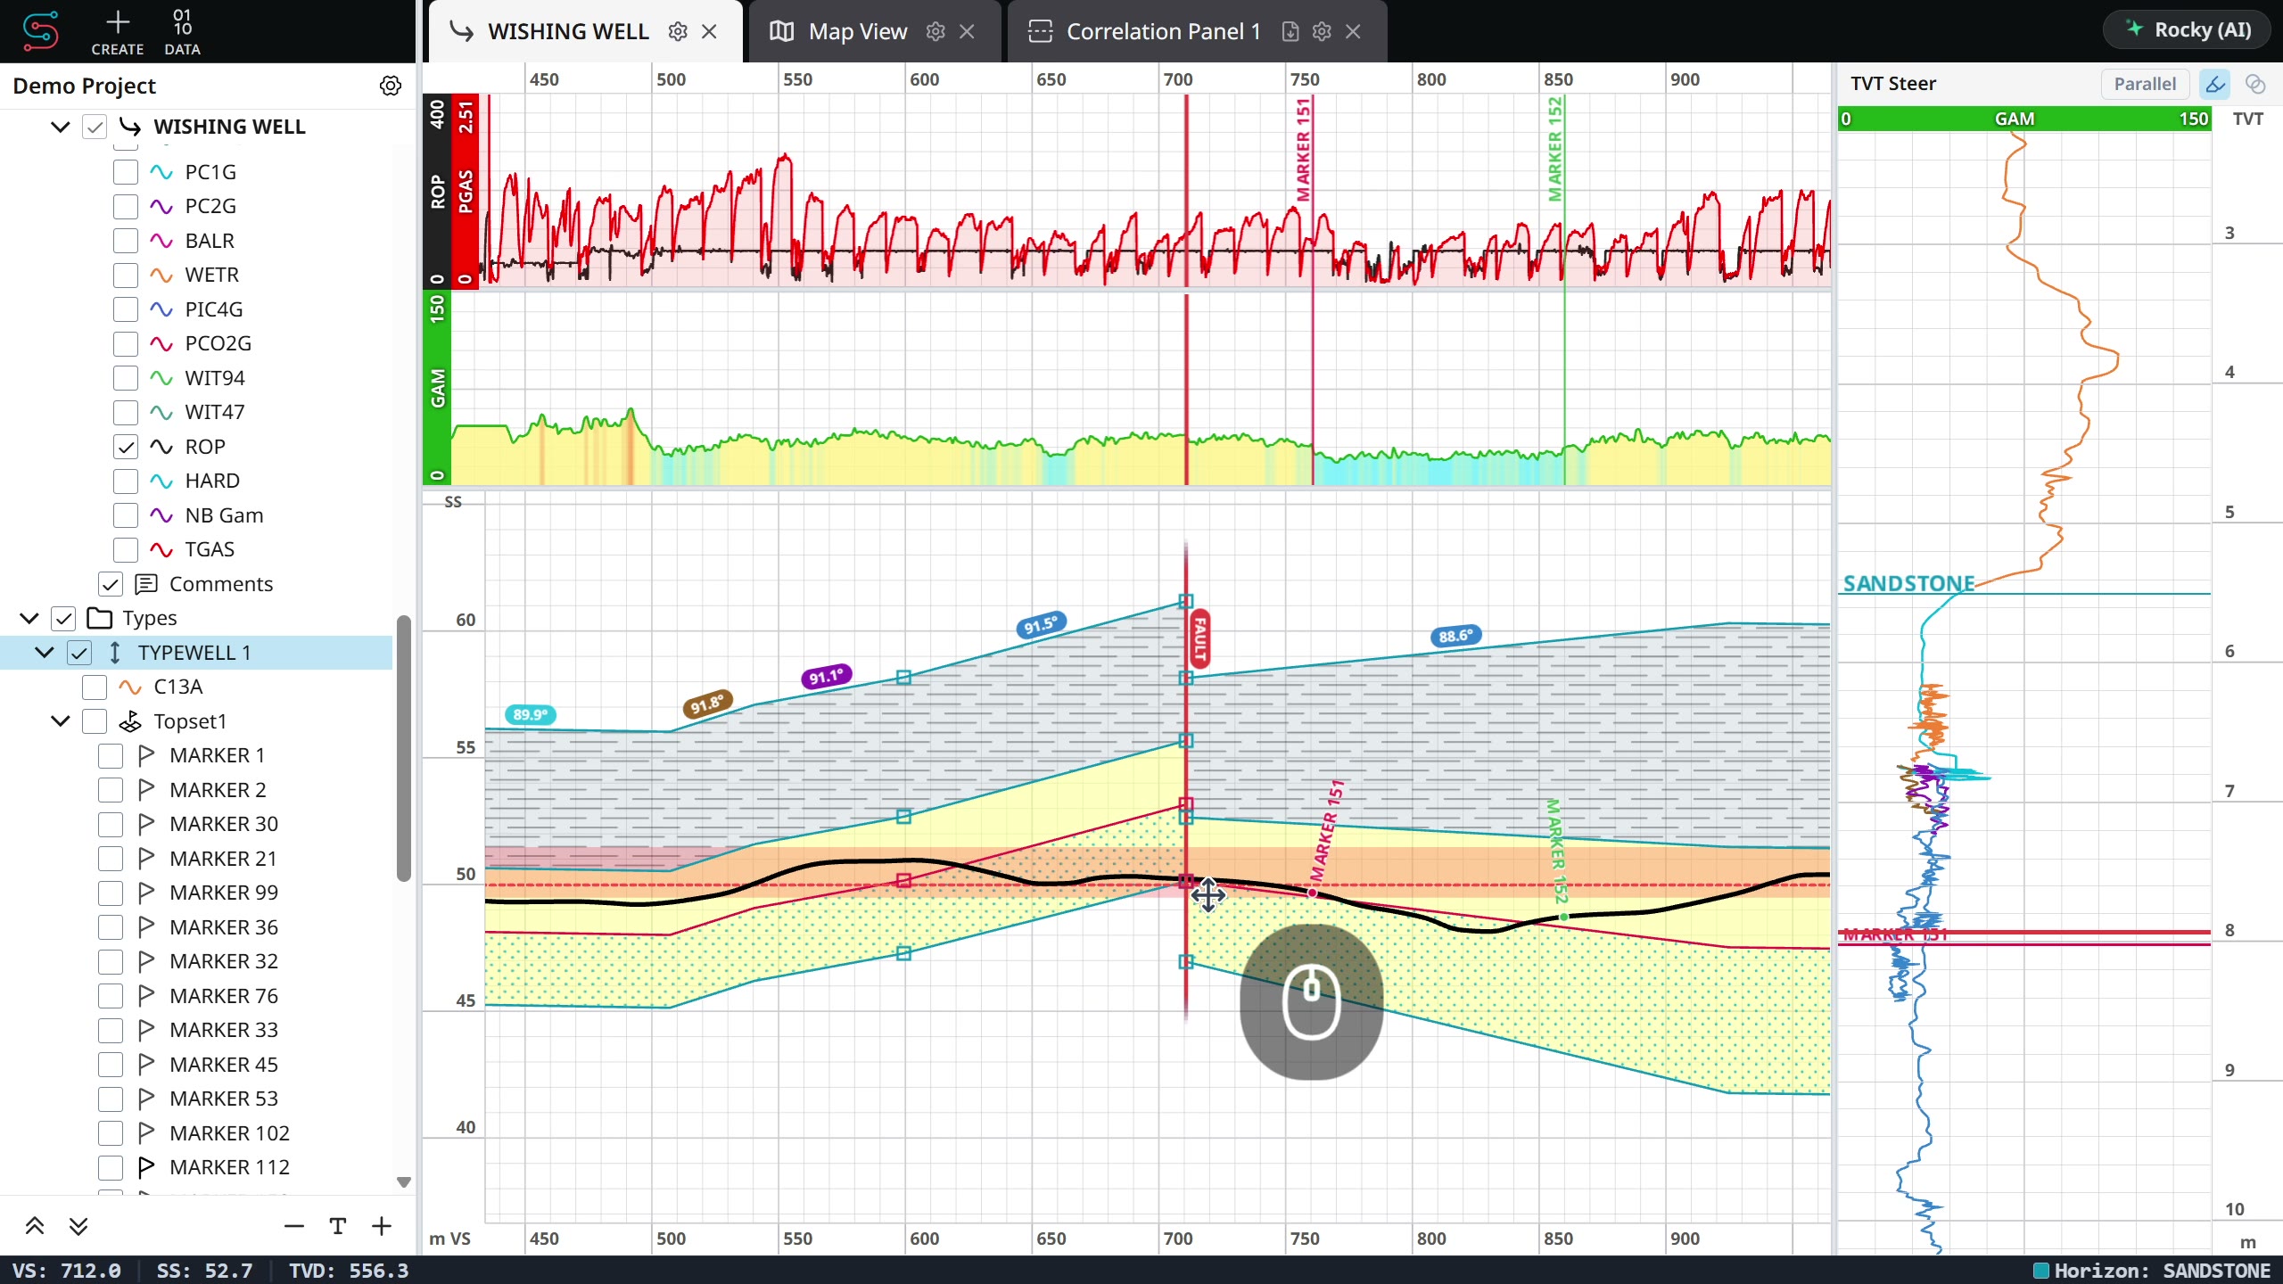Switch to Correlation Panel 1 tab
Image resolution: width=2283 pixels, height=1284 pixels.
1164,32
